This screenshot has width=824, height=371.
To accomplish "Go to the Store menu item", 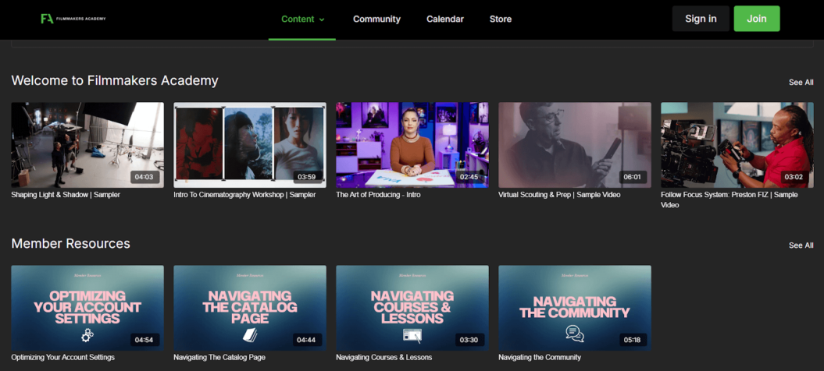I will click(x=501, y=19).
